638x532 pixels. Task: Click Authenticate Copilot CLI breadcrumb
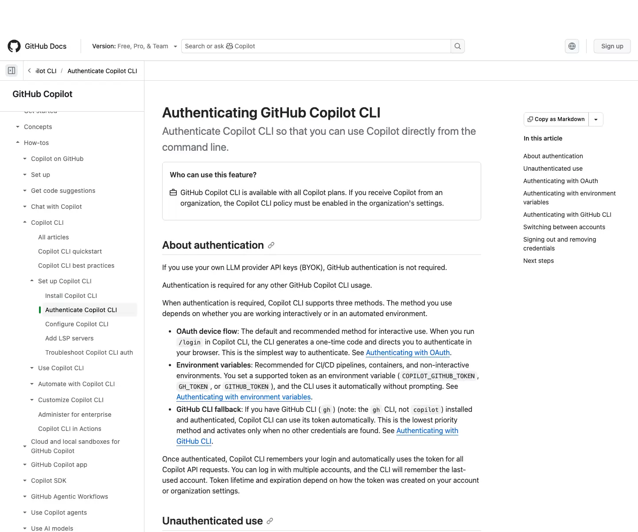tap(102, 71)
